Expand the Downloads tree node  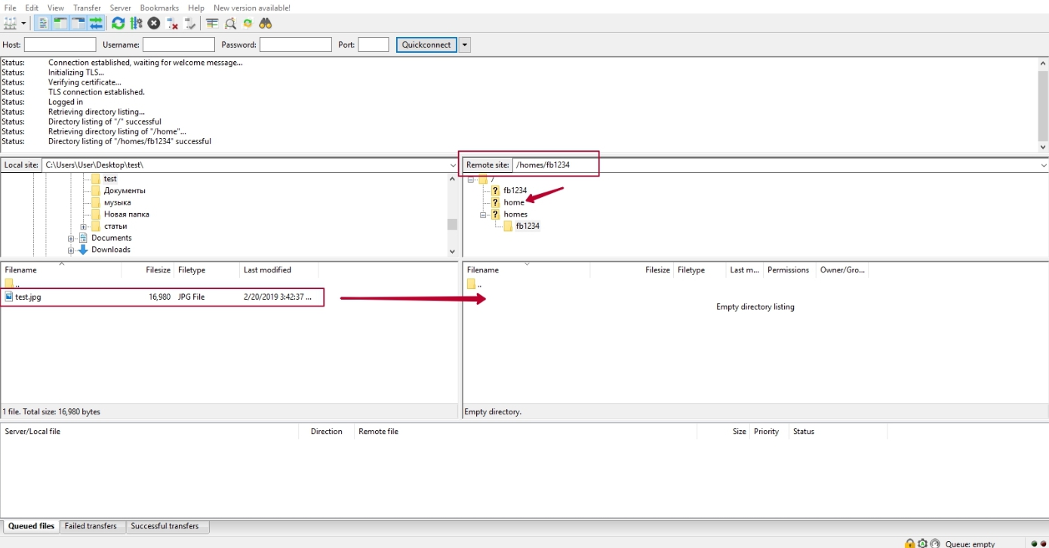[x=71, y=250]
